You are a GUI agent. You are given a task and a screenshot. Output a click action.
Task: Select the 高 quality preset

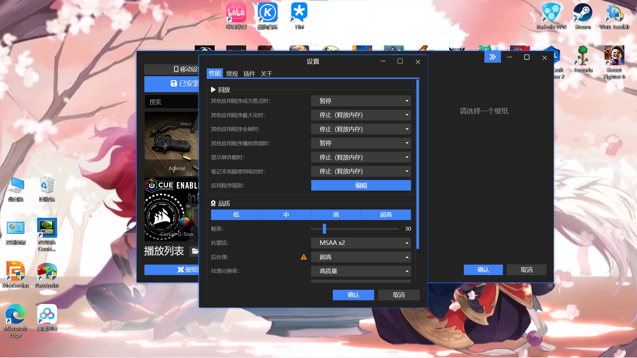336,215
